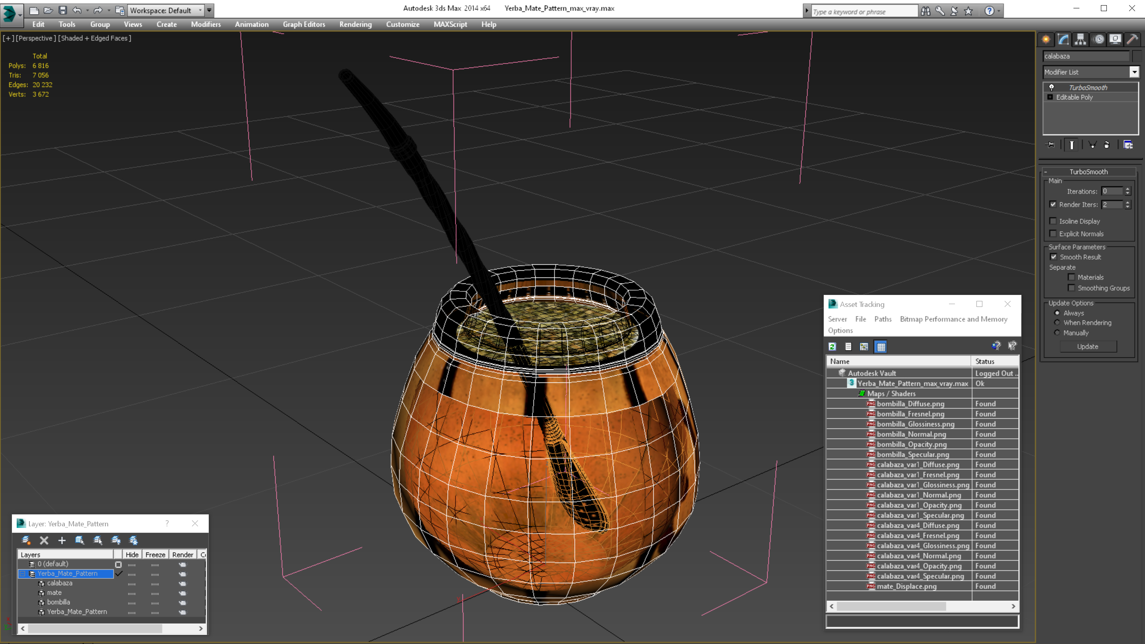Expand the Editable Poly stack entry
Image resolution: width=1145 pixels, height=644 pixels.
[1050, 97]
